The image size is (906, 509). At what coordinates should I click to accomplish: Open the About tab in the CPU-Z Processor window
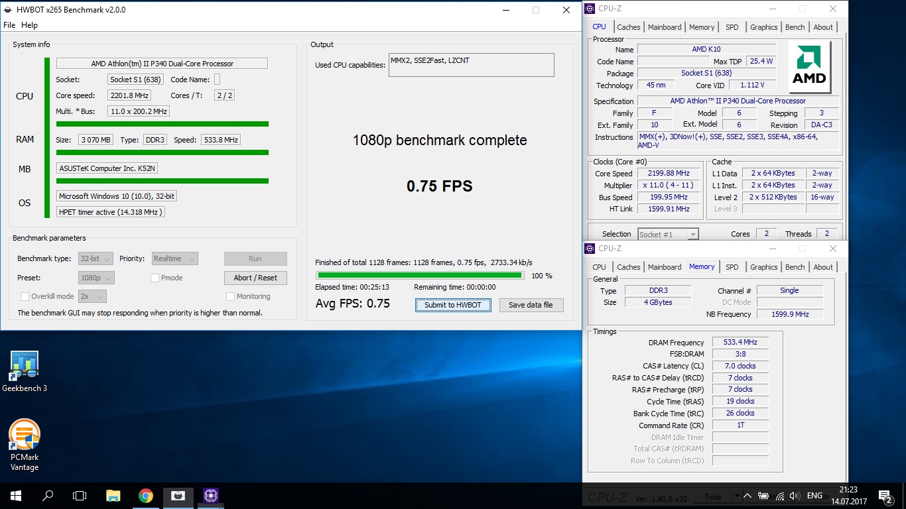[x=823, y=27]
